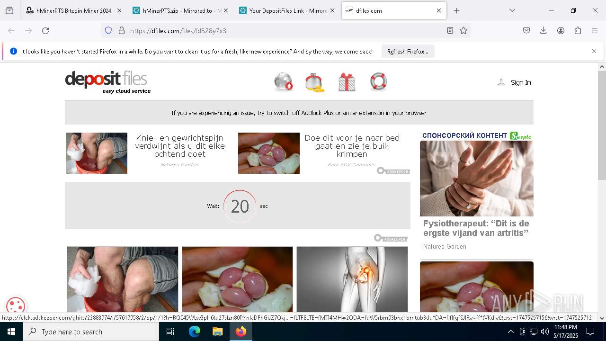
Task: Click the knees in bucket ad thumbnail at top
Action: tap(97, 153)
